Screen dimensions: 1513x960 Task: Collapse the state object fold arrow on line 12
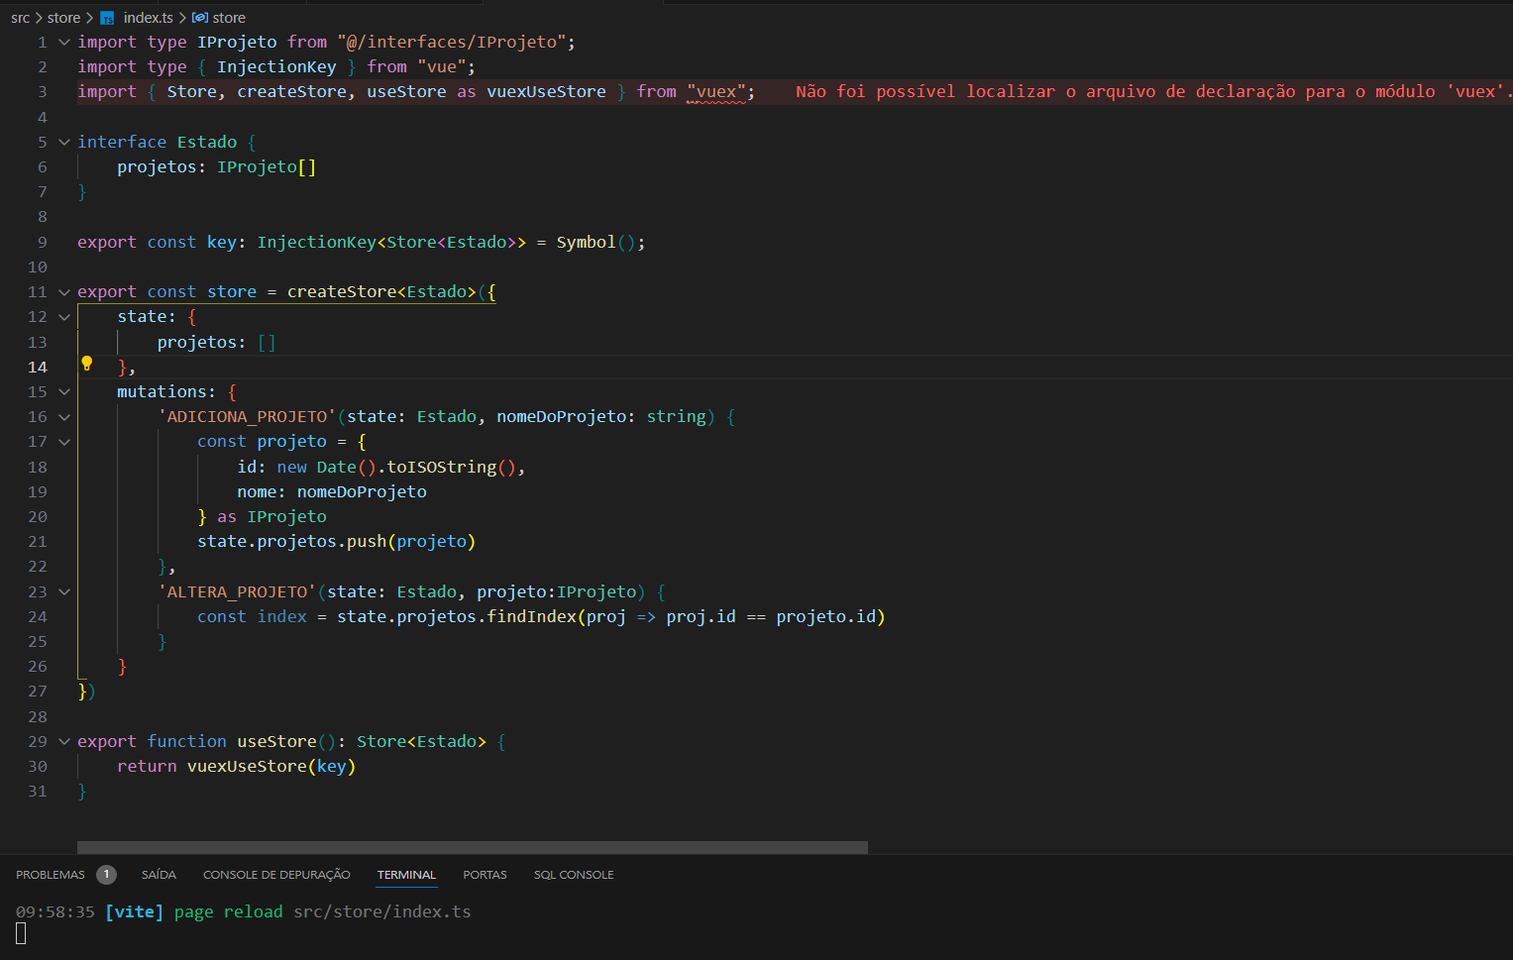64,317
